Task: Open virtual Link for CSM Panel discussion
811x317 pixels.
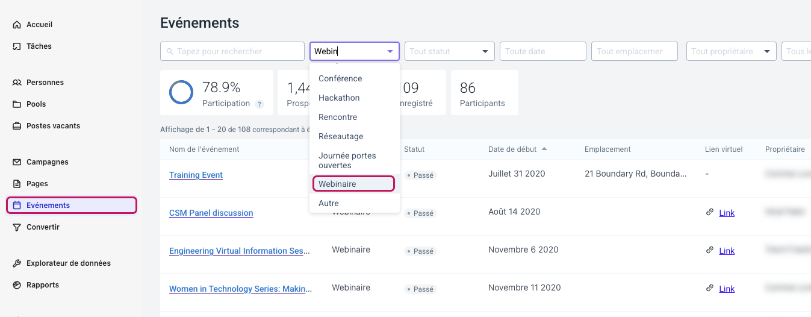Action: (x=727, y=213)
